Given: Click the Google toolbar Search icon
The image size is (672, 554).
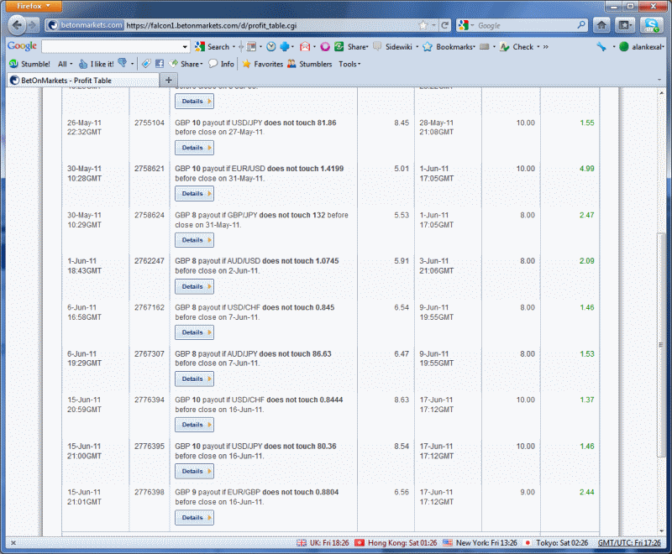Looking at the screenshot, I should 200,47.
